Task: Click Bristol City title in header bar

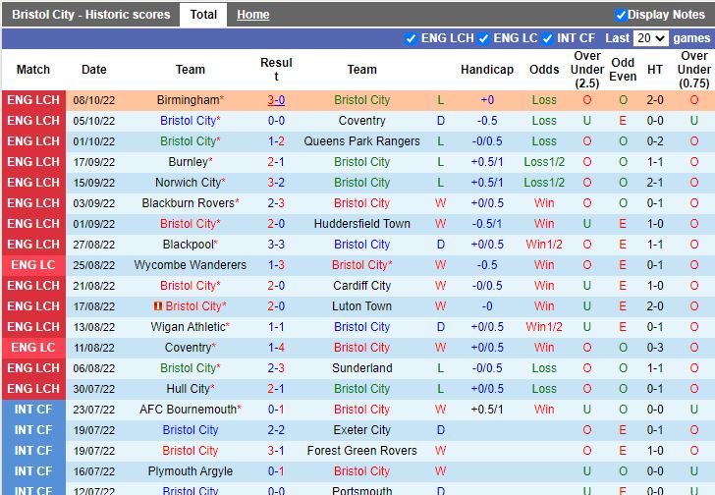Action: (90, 15)
